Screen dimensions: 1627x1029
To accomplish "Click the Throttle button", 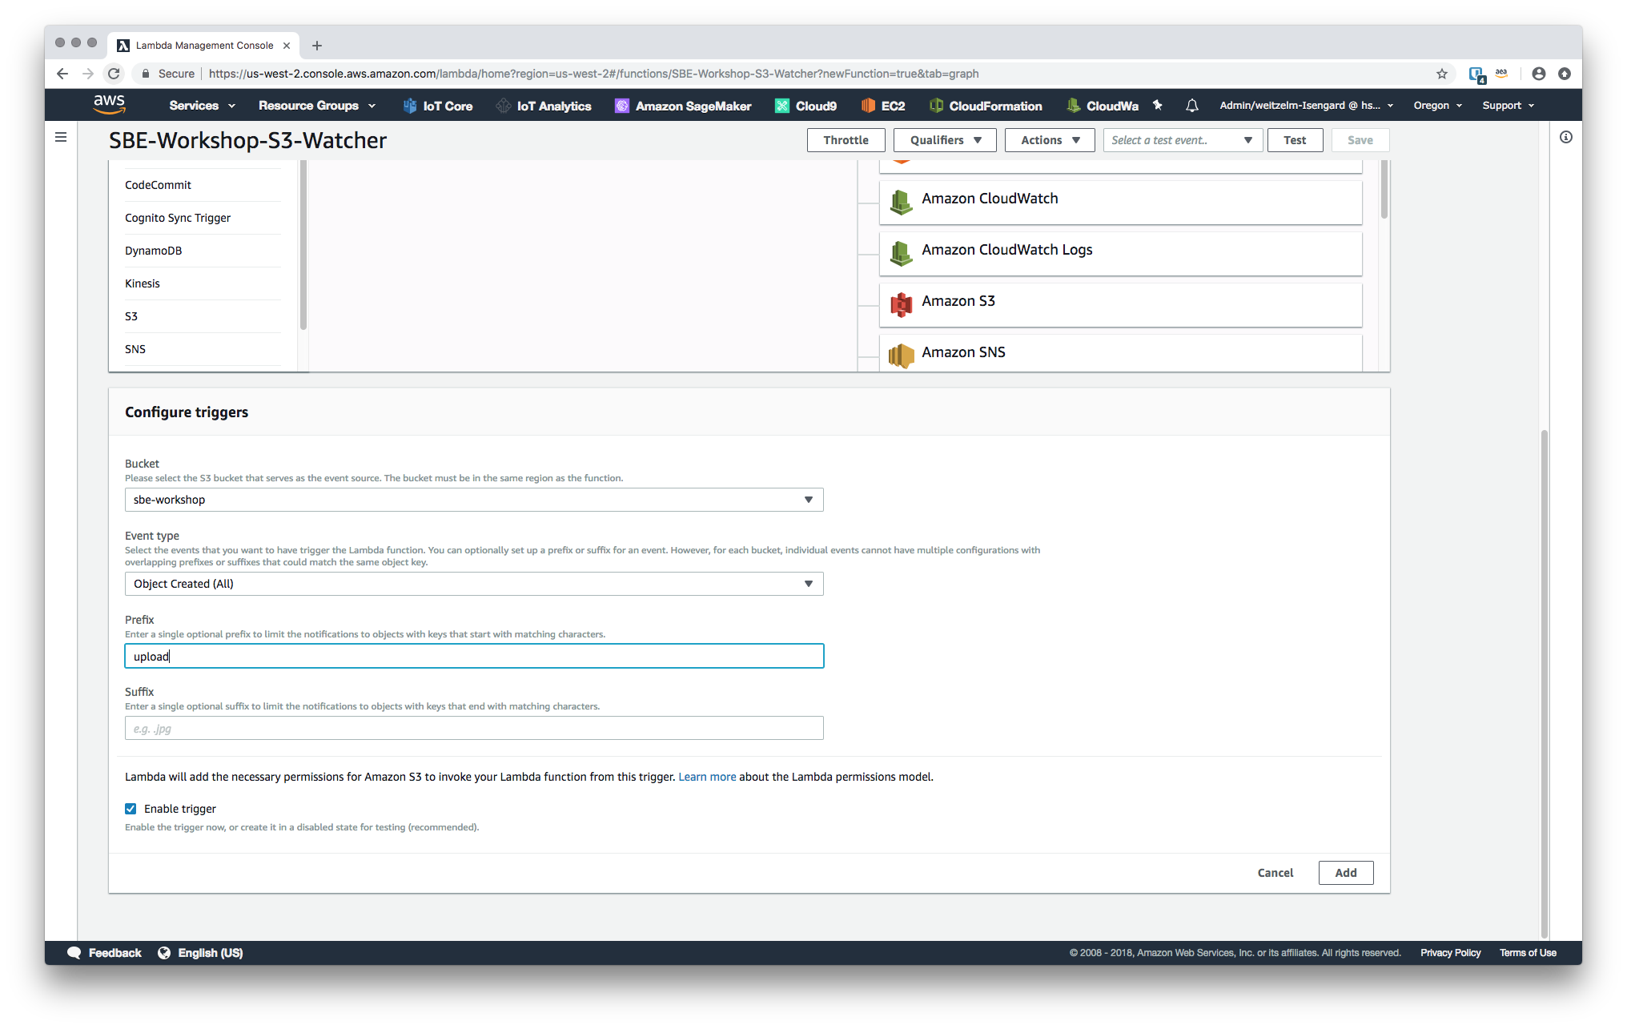I will tap(846, 140).
